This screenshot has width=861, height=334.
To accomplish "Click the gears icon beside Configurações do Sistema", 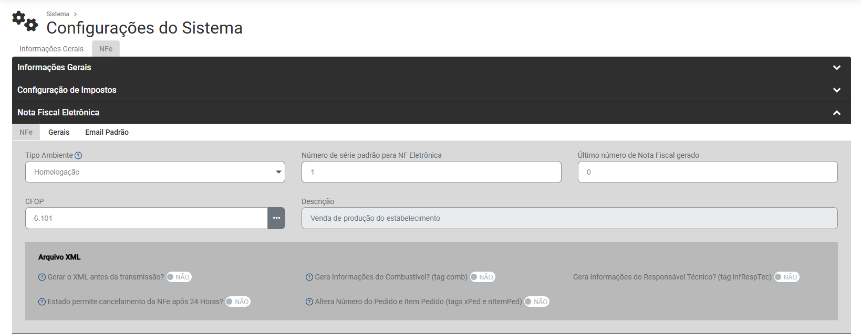I will pos(25,21).
